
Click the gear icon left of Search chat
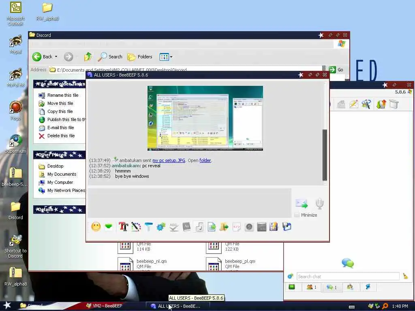point(290,276)
